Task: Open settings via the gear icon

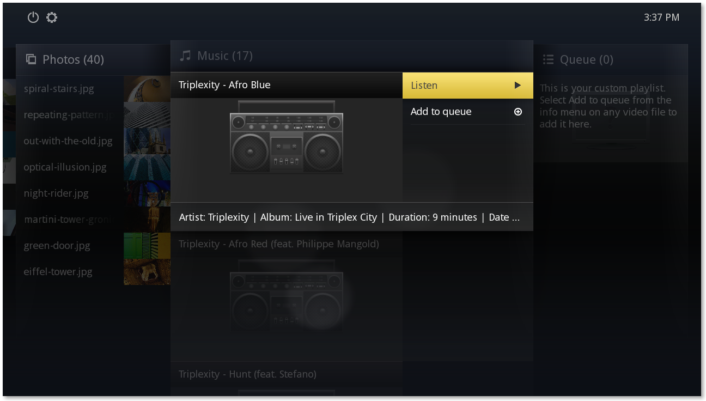Action: click(x=52, y=17)
